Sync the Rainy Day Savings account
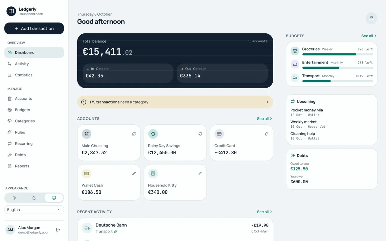 (200, 134)
